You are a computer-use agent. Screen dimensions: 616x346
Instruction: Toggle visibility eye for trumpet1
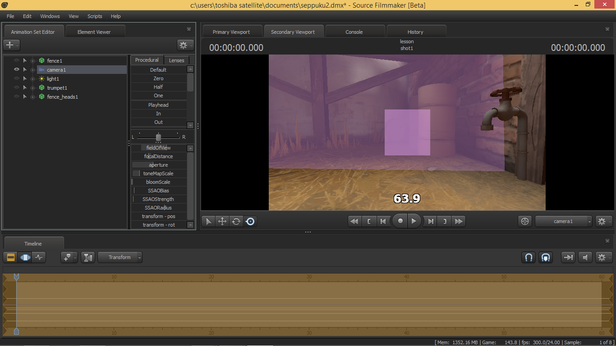(x=17, y=87)
